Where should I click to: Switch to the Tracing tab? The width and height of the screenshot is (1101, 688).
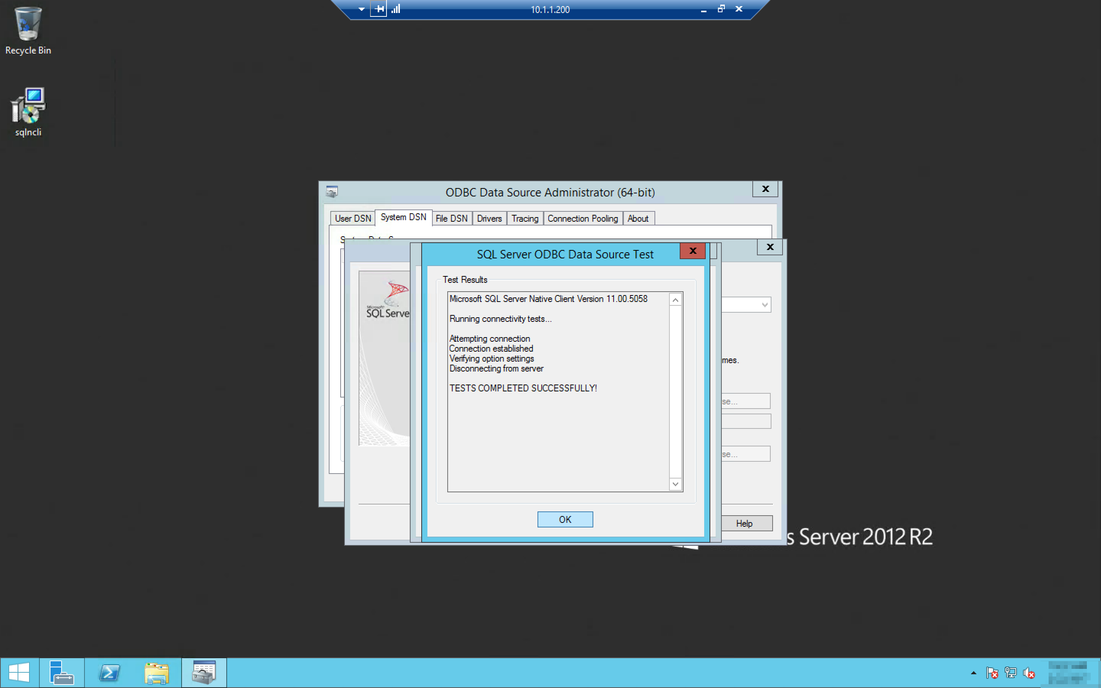click(525, 218)
